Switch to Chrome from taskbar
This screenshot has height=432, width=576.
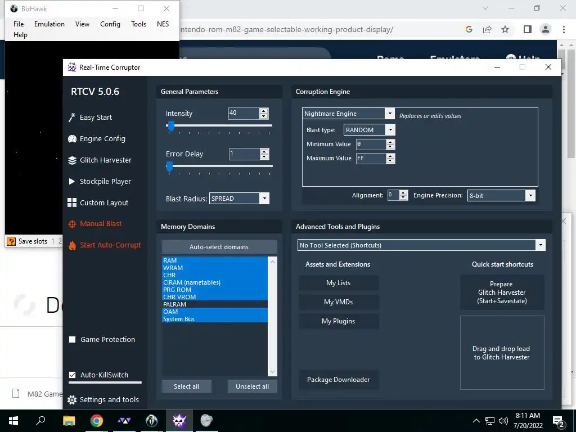[x=97, y=421]
